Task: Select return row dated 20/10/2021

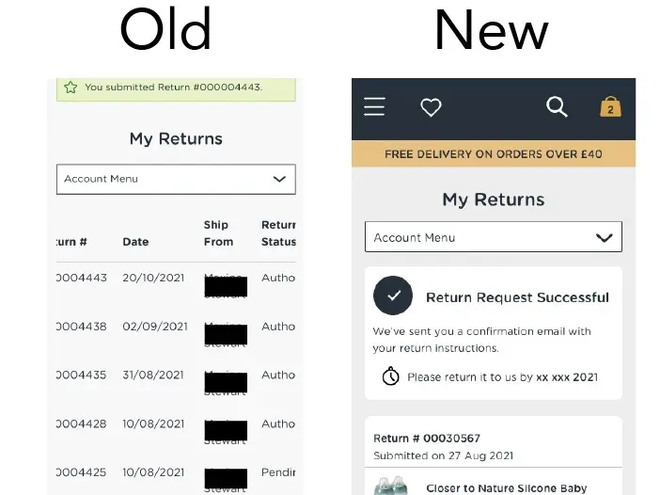Action: click(x=155, y=279)
